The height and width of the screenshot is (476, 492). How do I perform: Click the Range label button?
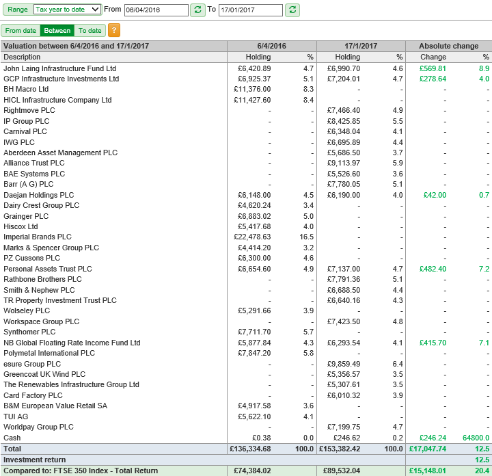click(x=18, y=10)
